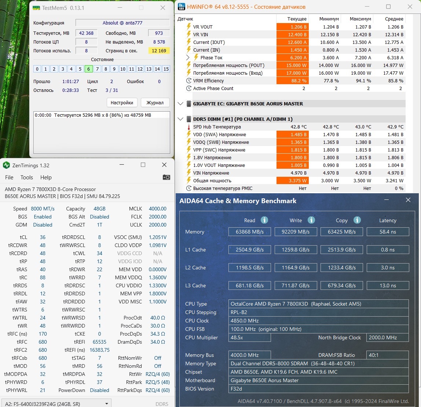The height and width of the screenshot is (407, 421).
Task: Click the TestMem5 log text area
Action: [102, 132]
